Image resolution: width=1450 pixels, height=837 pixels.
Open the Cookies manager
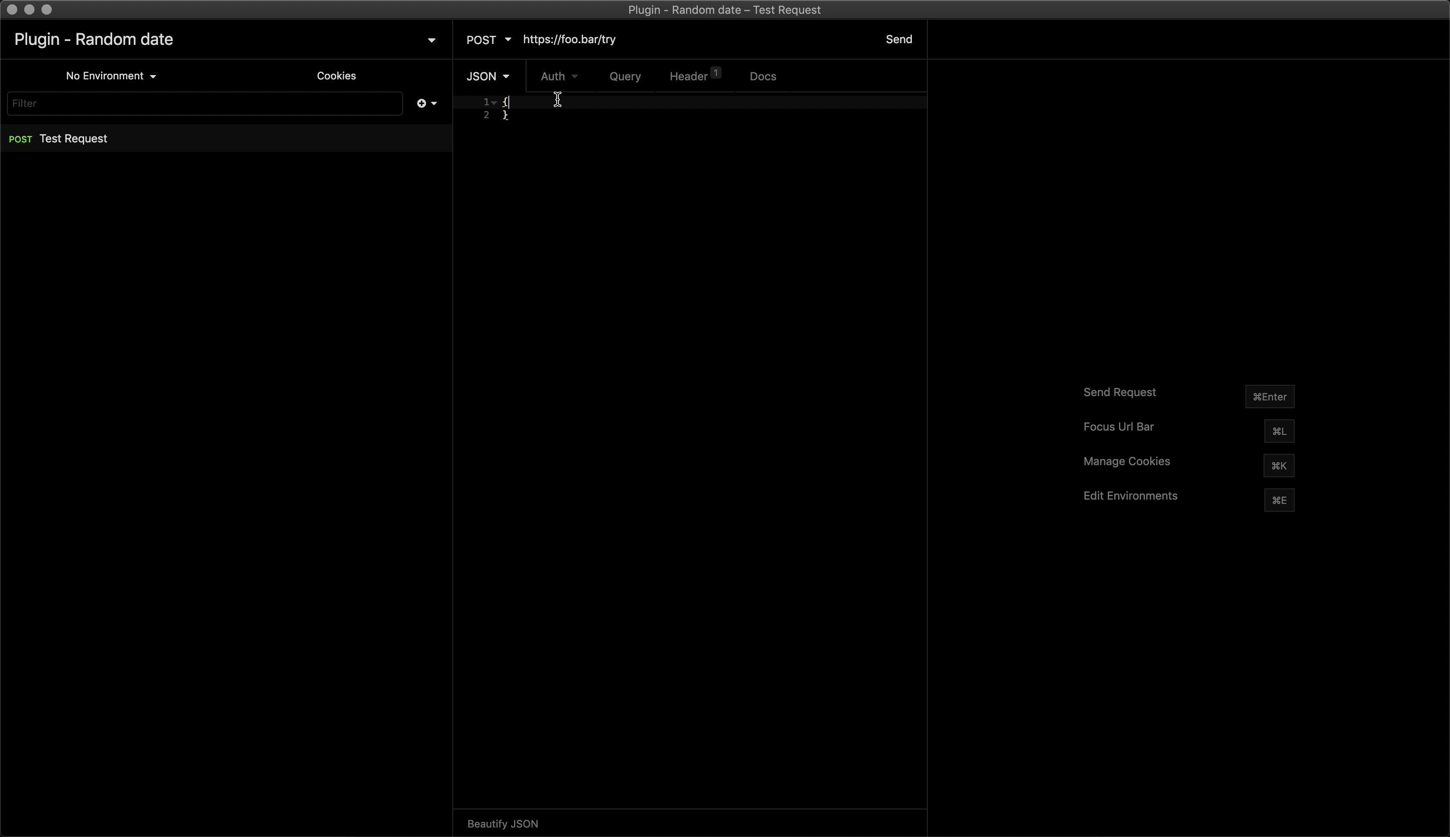click(x=336, y=76)
